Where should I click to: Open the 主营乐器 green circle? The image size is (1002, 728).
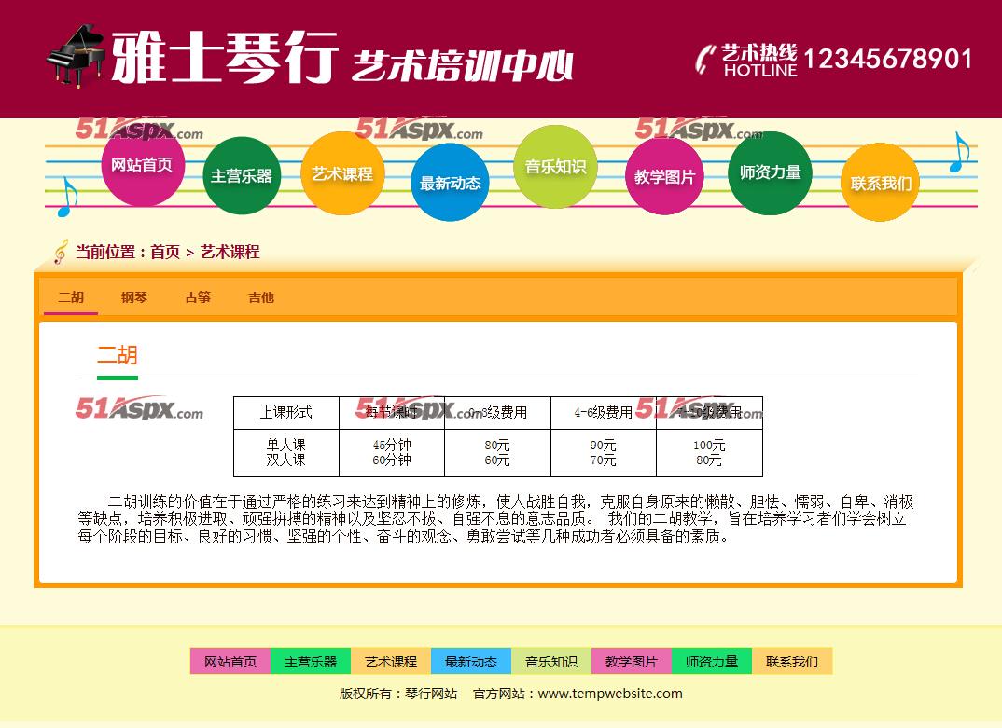242,175
